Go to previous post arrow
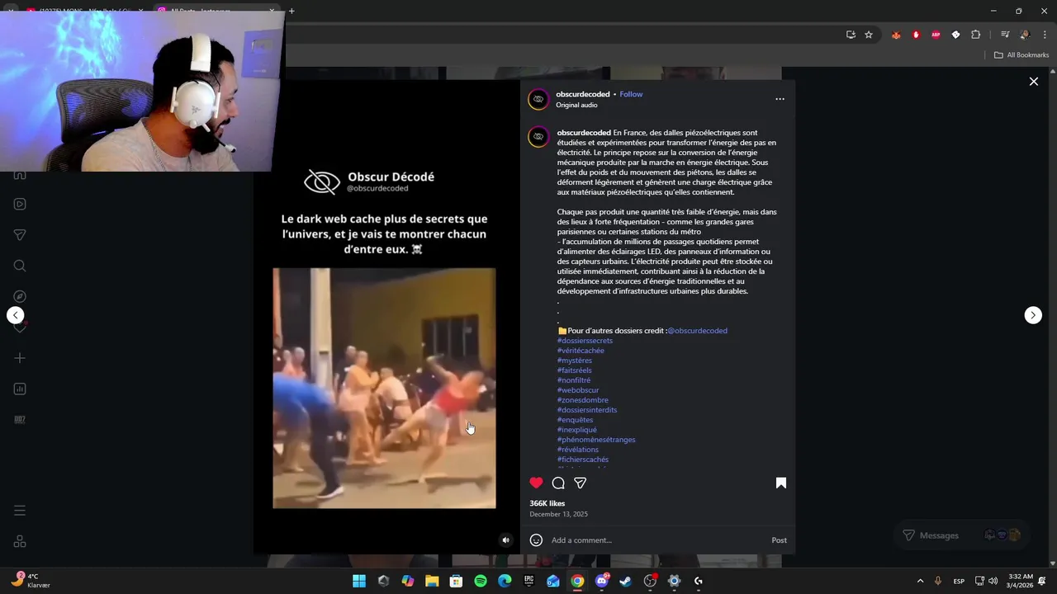Screen dimensions: 1057x594 (15, 315)
